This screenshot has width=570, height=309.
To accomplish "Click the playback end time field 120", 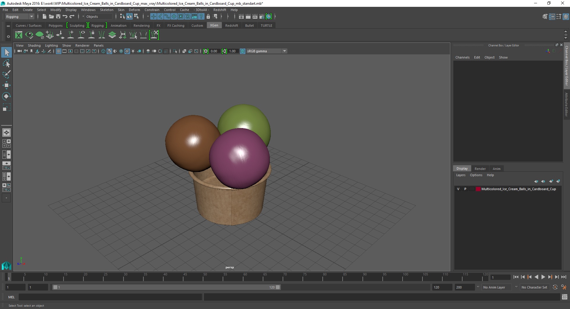I will pos(442,287).
